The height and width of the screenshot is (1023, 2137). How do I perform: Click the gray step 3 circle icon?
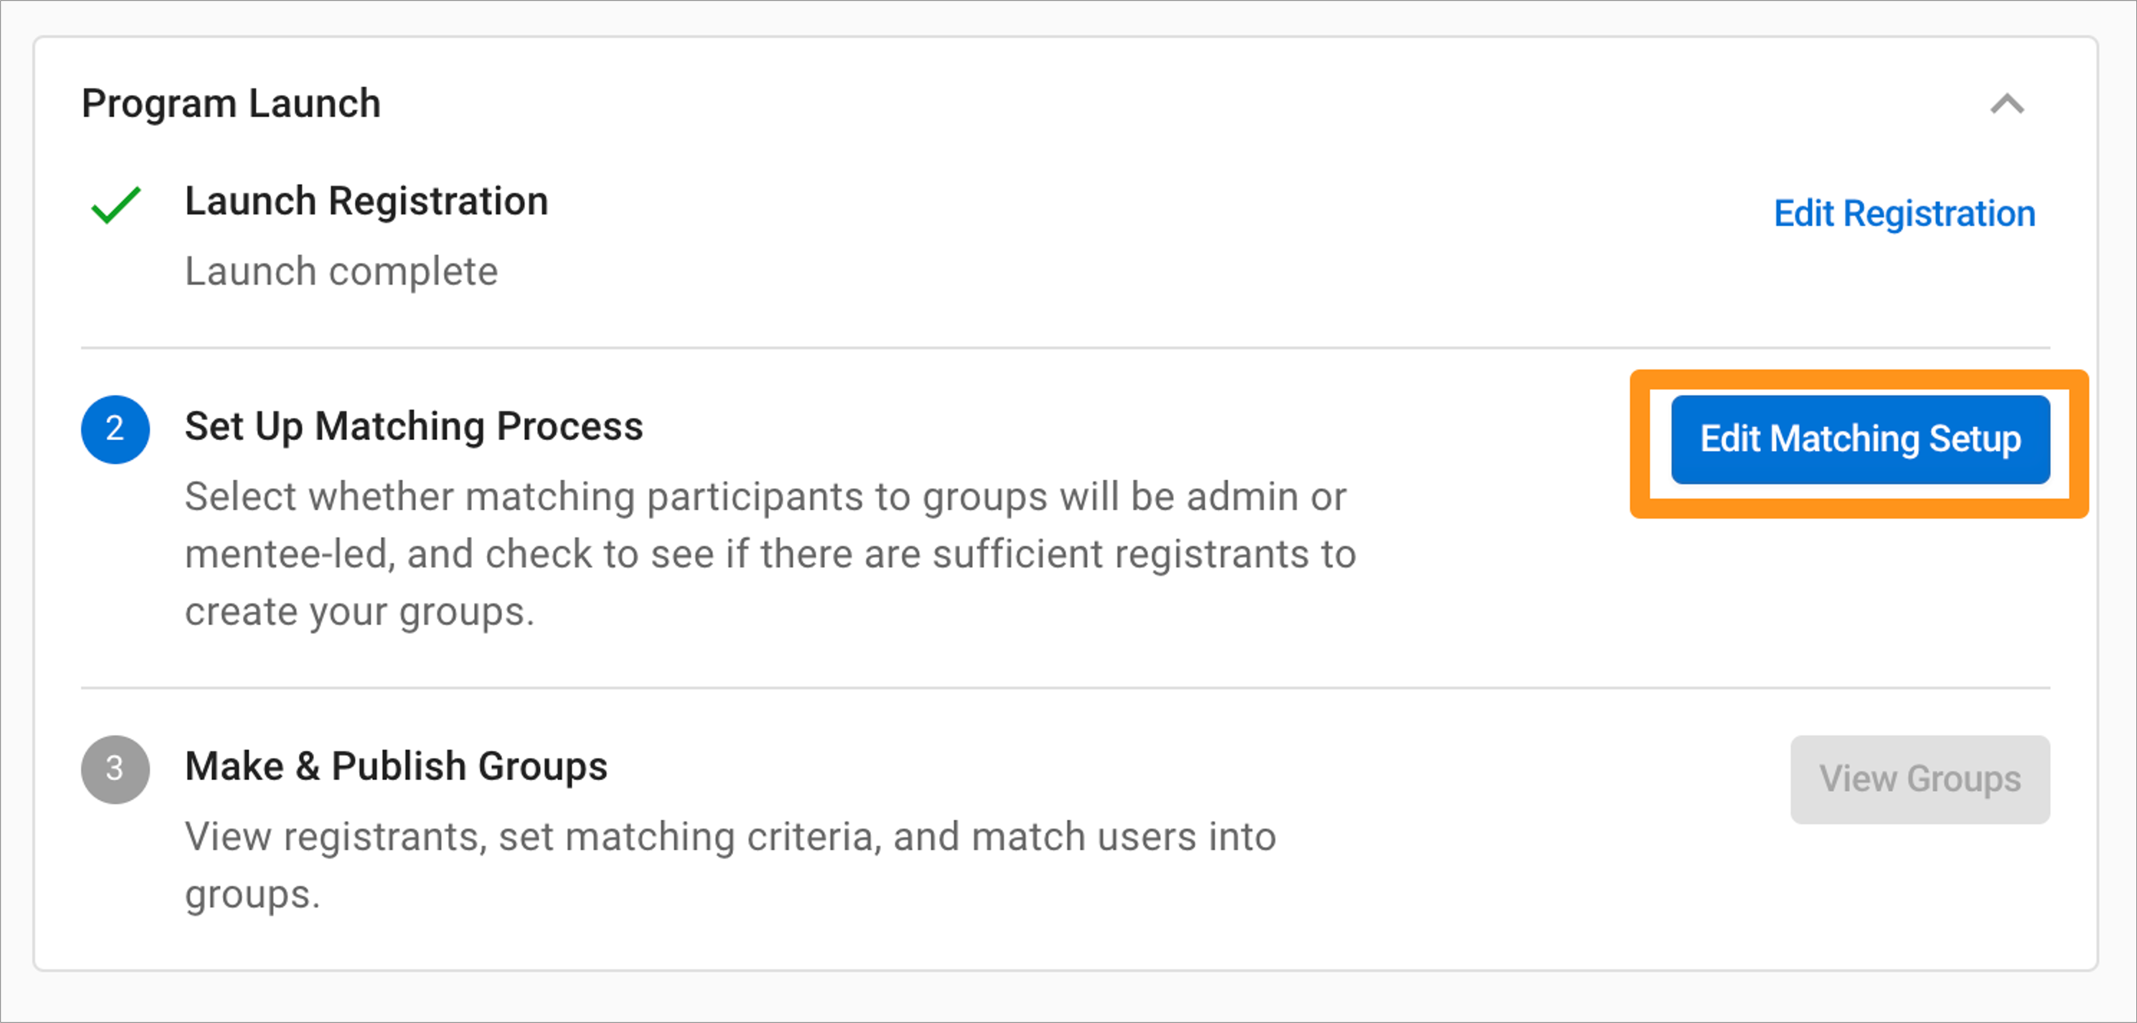(x=115, y=769)
